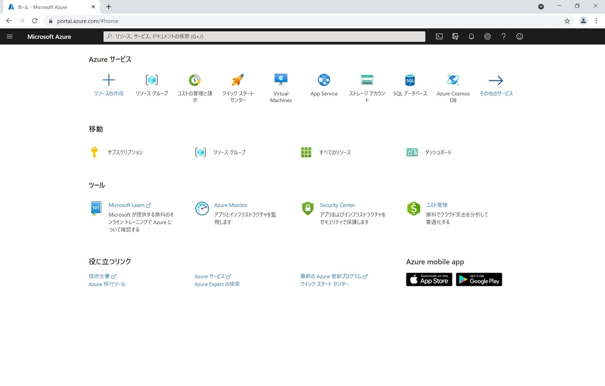The image size is (605, 386).
Task: Select the ホーム - Microsoft Azure tab
Action: coord(51,7)
